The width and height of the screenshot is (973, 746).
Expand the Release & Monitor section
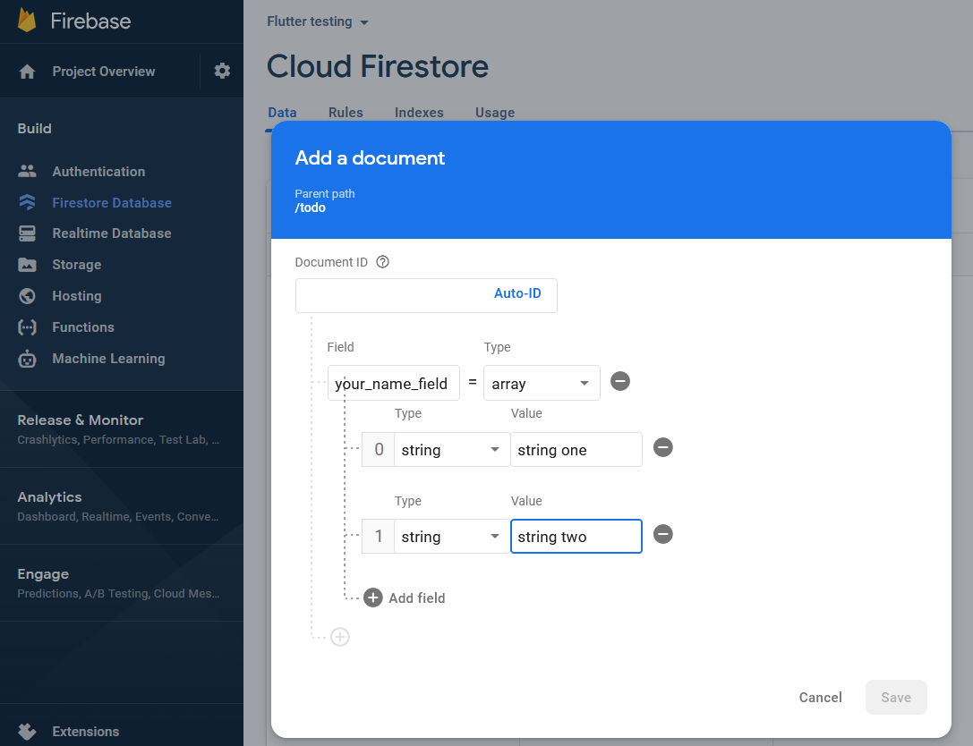coord(122,429)
